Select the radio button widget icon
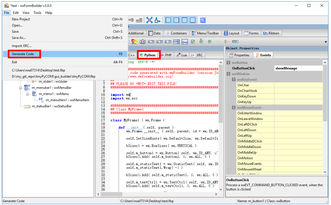The width and height of the screenshot is (331, 205). click(210, 41)
